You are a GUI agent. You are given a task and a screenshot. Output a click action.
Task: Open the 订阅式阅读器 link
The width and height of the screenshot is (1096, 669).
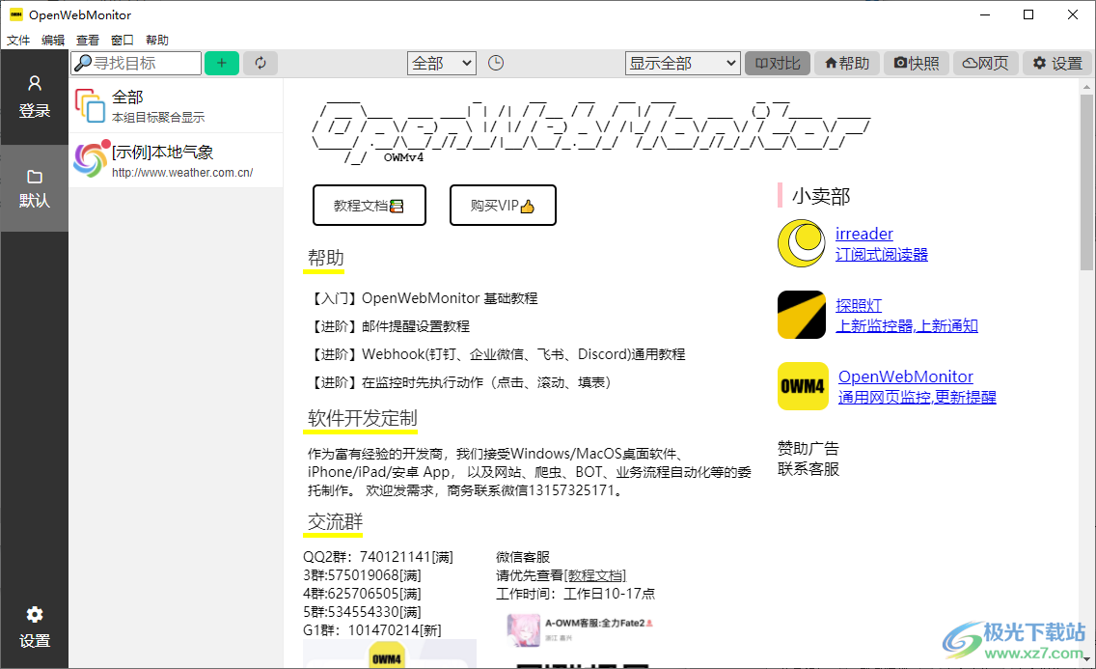882,255
